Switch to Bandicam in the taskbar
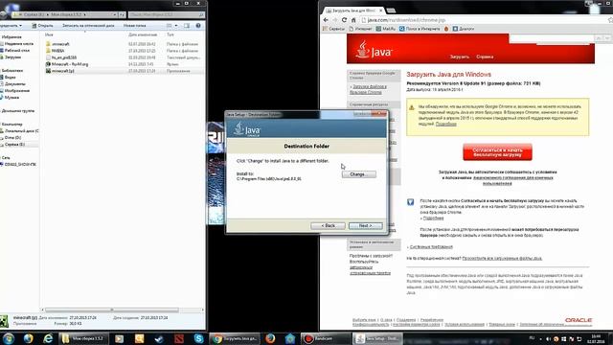Screen dimensions: 613x345 coord(326,338)
